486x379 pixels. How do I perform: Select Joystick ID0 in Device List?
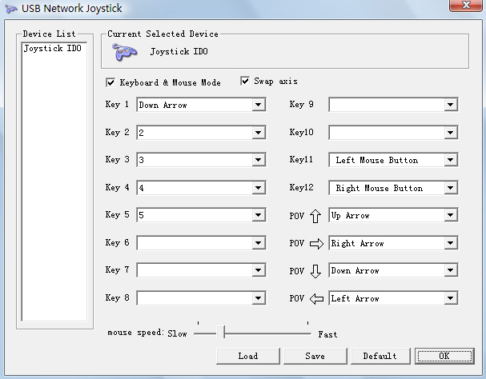53,48
